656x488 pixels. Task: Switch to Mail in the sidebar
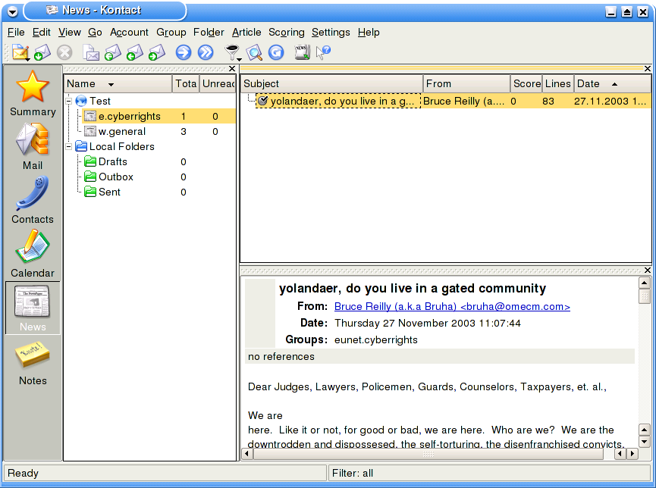[33, 146]
